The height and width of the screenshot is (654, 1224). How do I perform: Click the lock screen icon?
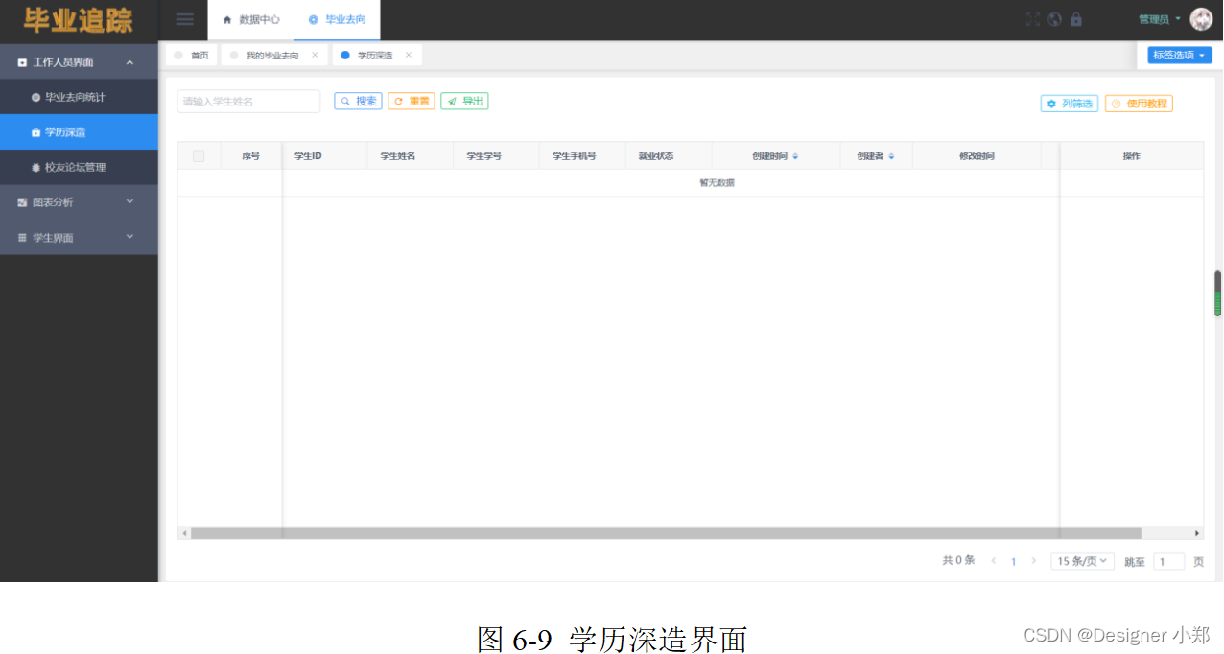point(1076,19)
